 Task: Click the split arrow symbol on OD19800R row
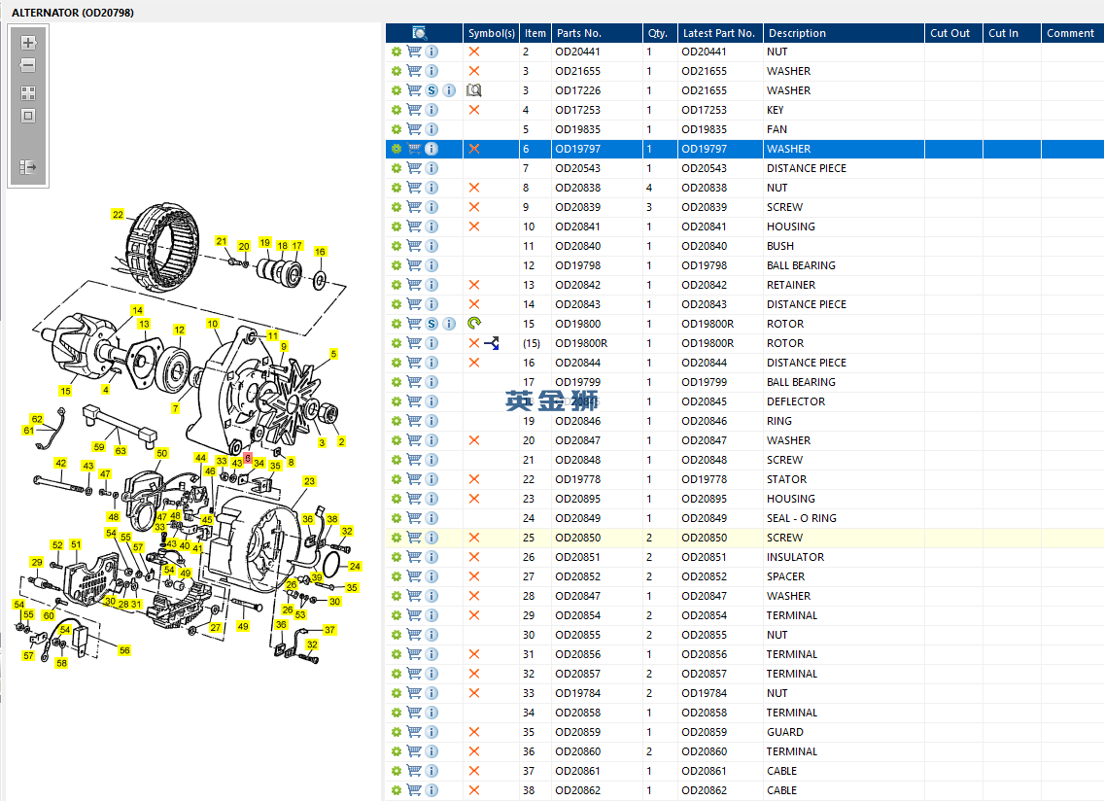click(x=491, y=343)
